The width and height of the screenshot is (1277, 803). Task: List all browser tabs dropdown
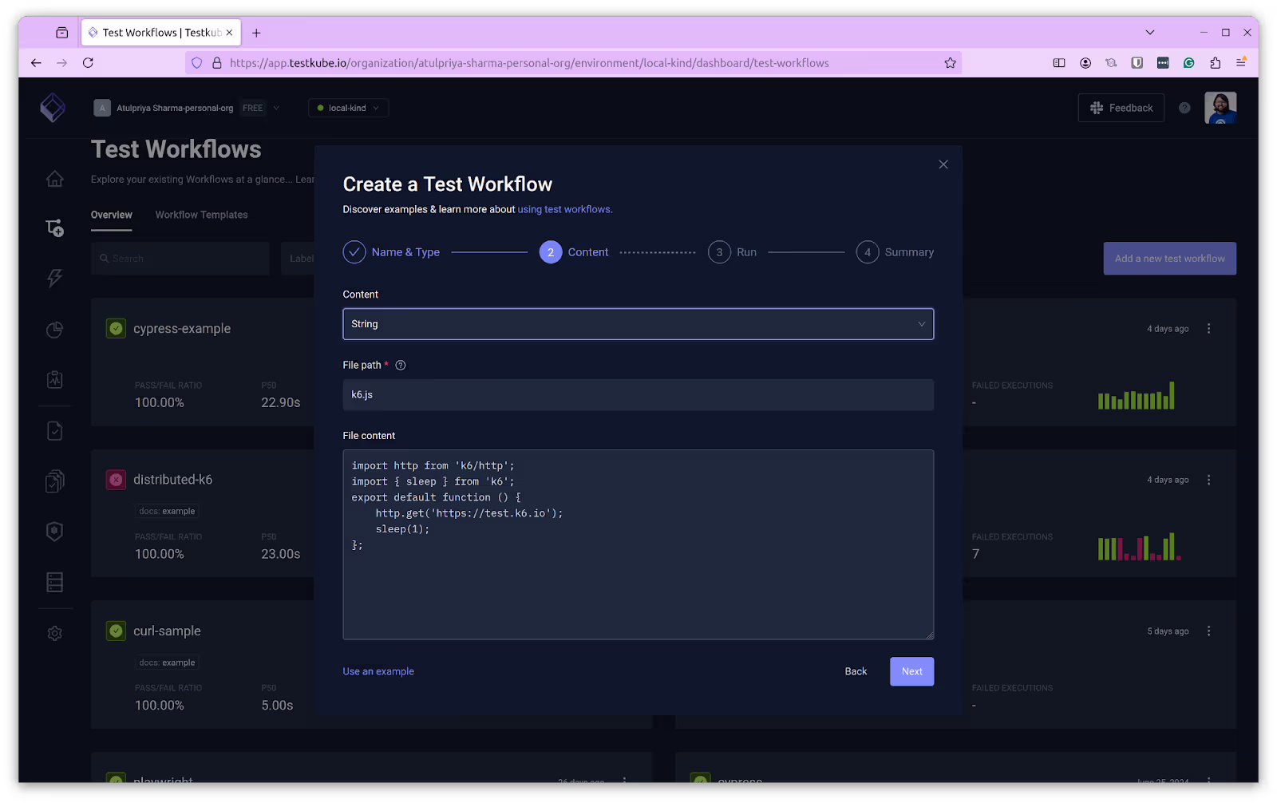[x=1150, y=33]
